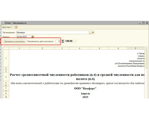Select spreadsheet column header 4
Viewport: 149px width, 119px height.
[x=80, y=48]
